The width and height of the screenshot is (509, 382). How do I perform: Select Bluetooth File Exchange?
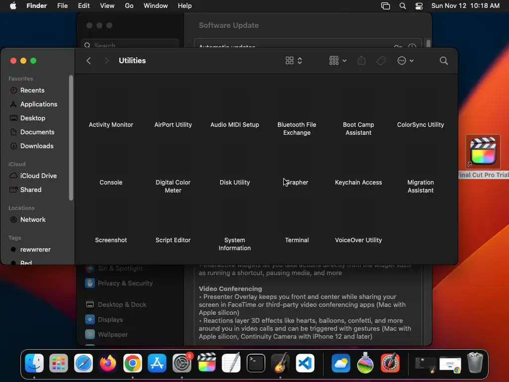297,129
